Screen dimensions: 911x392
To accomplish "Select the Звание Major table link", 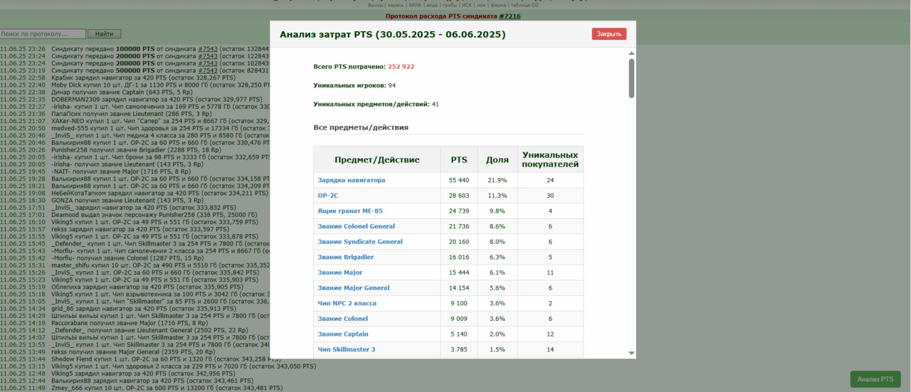I will (x=340, y=272).
